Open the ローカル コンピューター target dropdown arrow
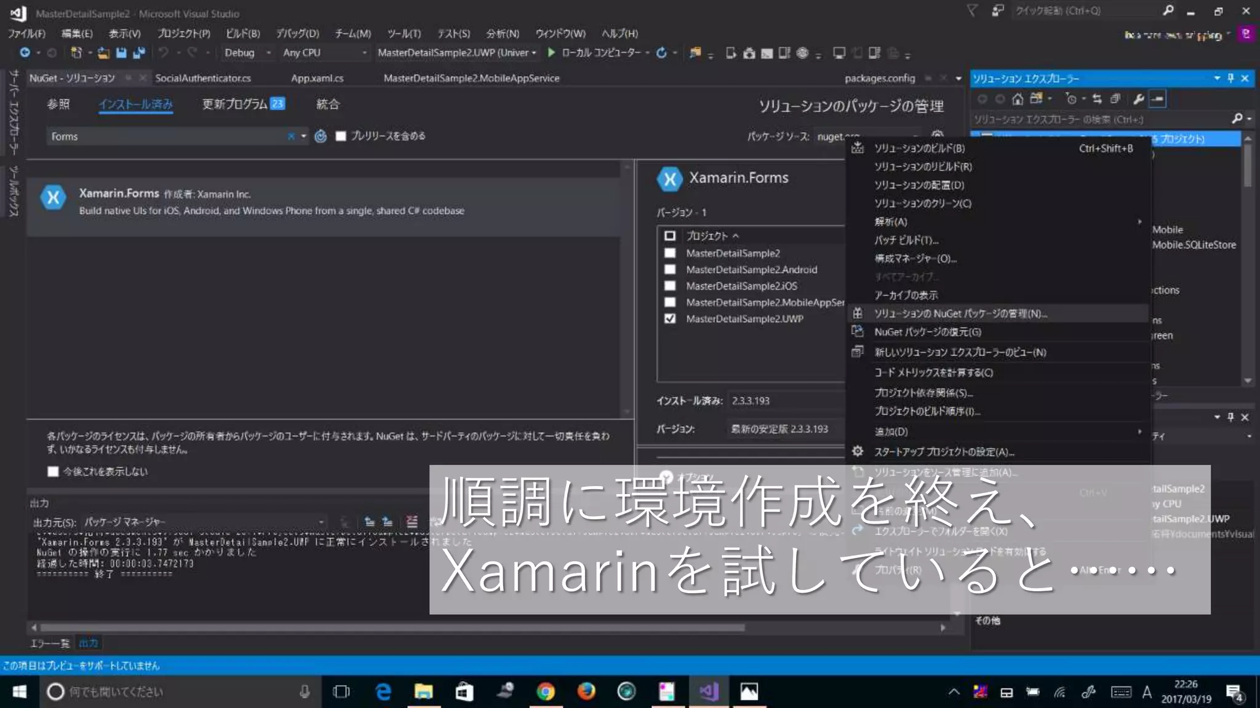This screenshot has height=708, width=1260. pyautogui.click(x=647, y=53)
